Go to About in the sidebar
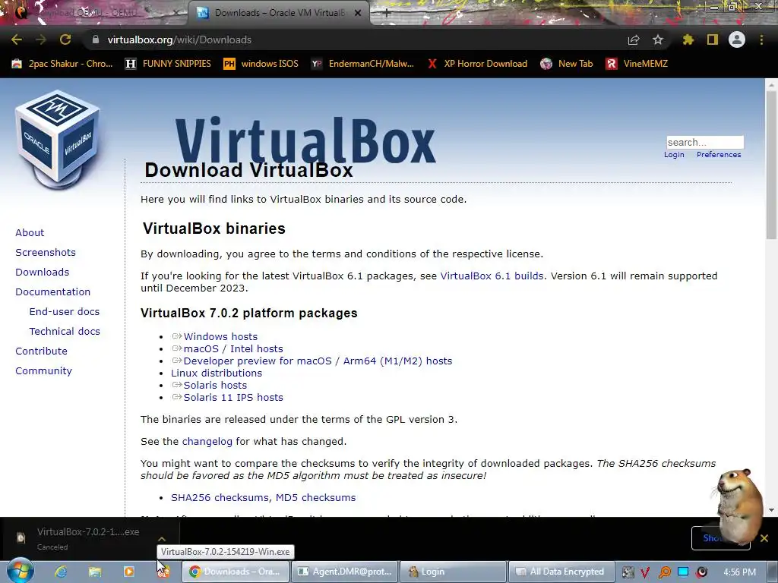This screenshot has height=583, width=778. pyautogui.click(x=30, y=232)
